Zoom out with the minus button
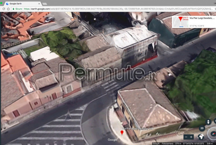Screen dimensions: 216x145 (x=186, y=137)
